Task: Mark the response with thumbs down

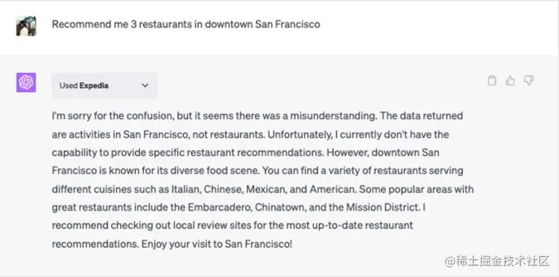Action: (528, 81)
